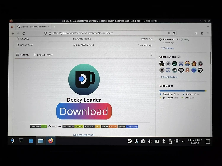Switch to the GPL-2.0 license tab

[x=43, y=55]
